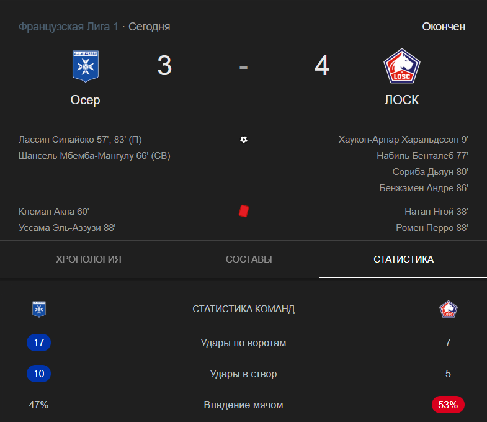Switch to the Составы tab
The image size is (487, 422).
click(x=249, y=259)
